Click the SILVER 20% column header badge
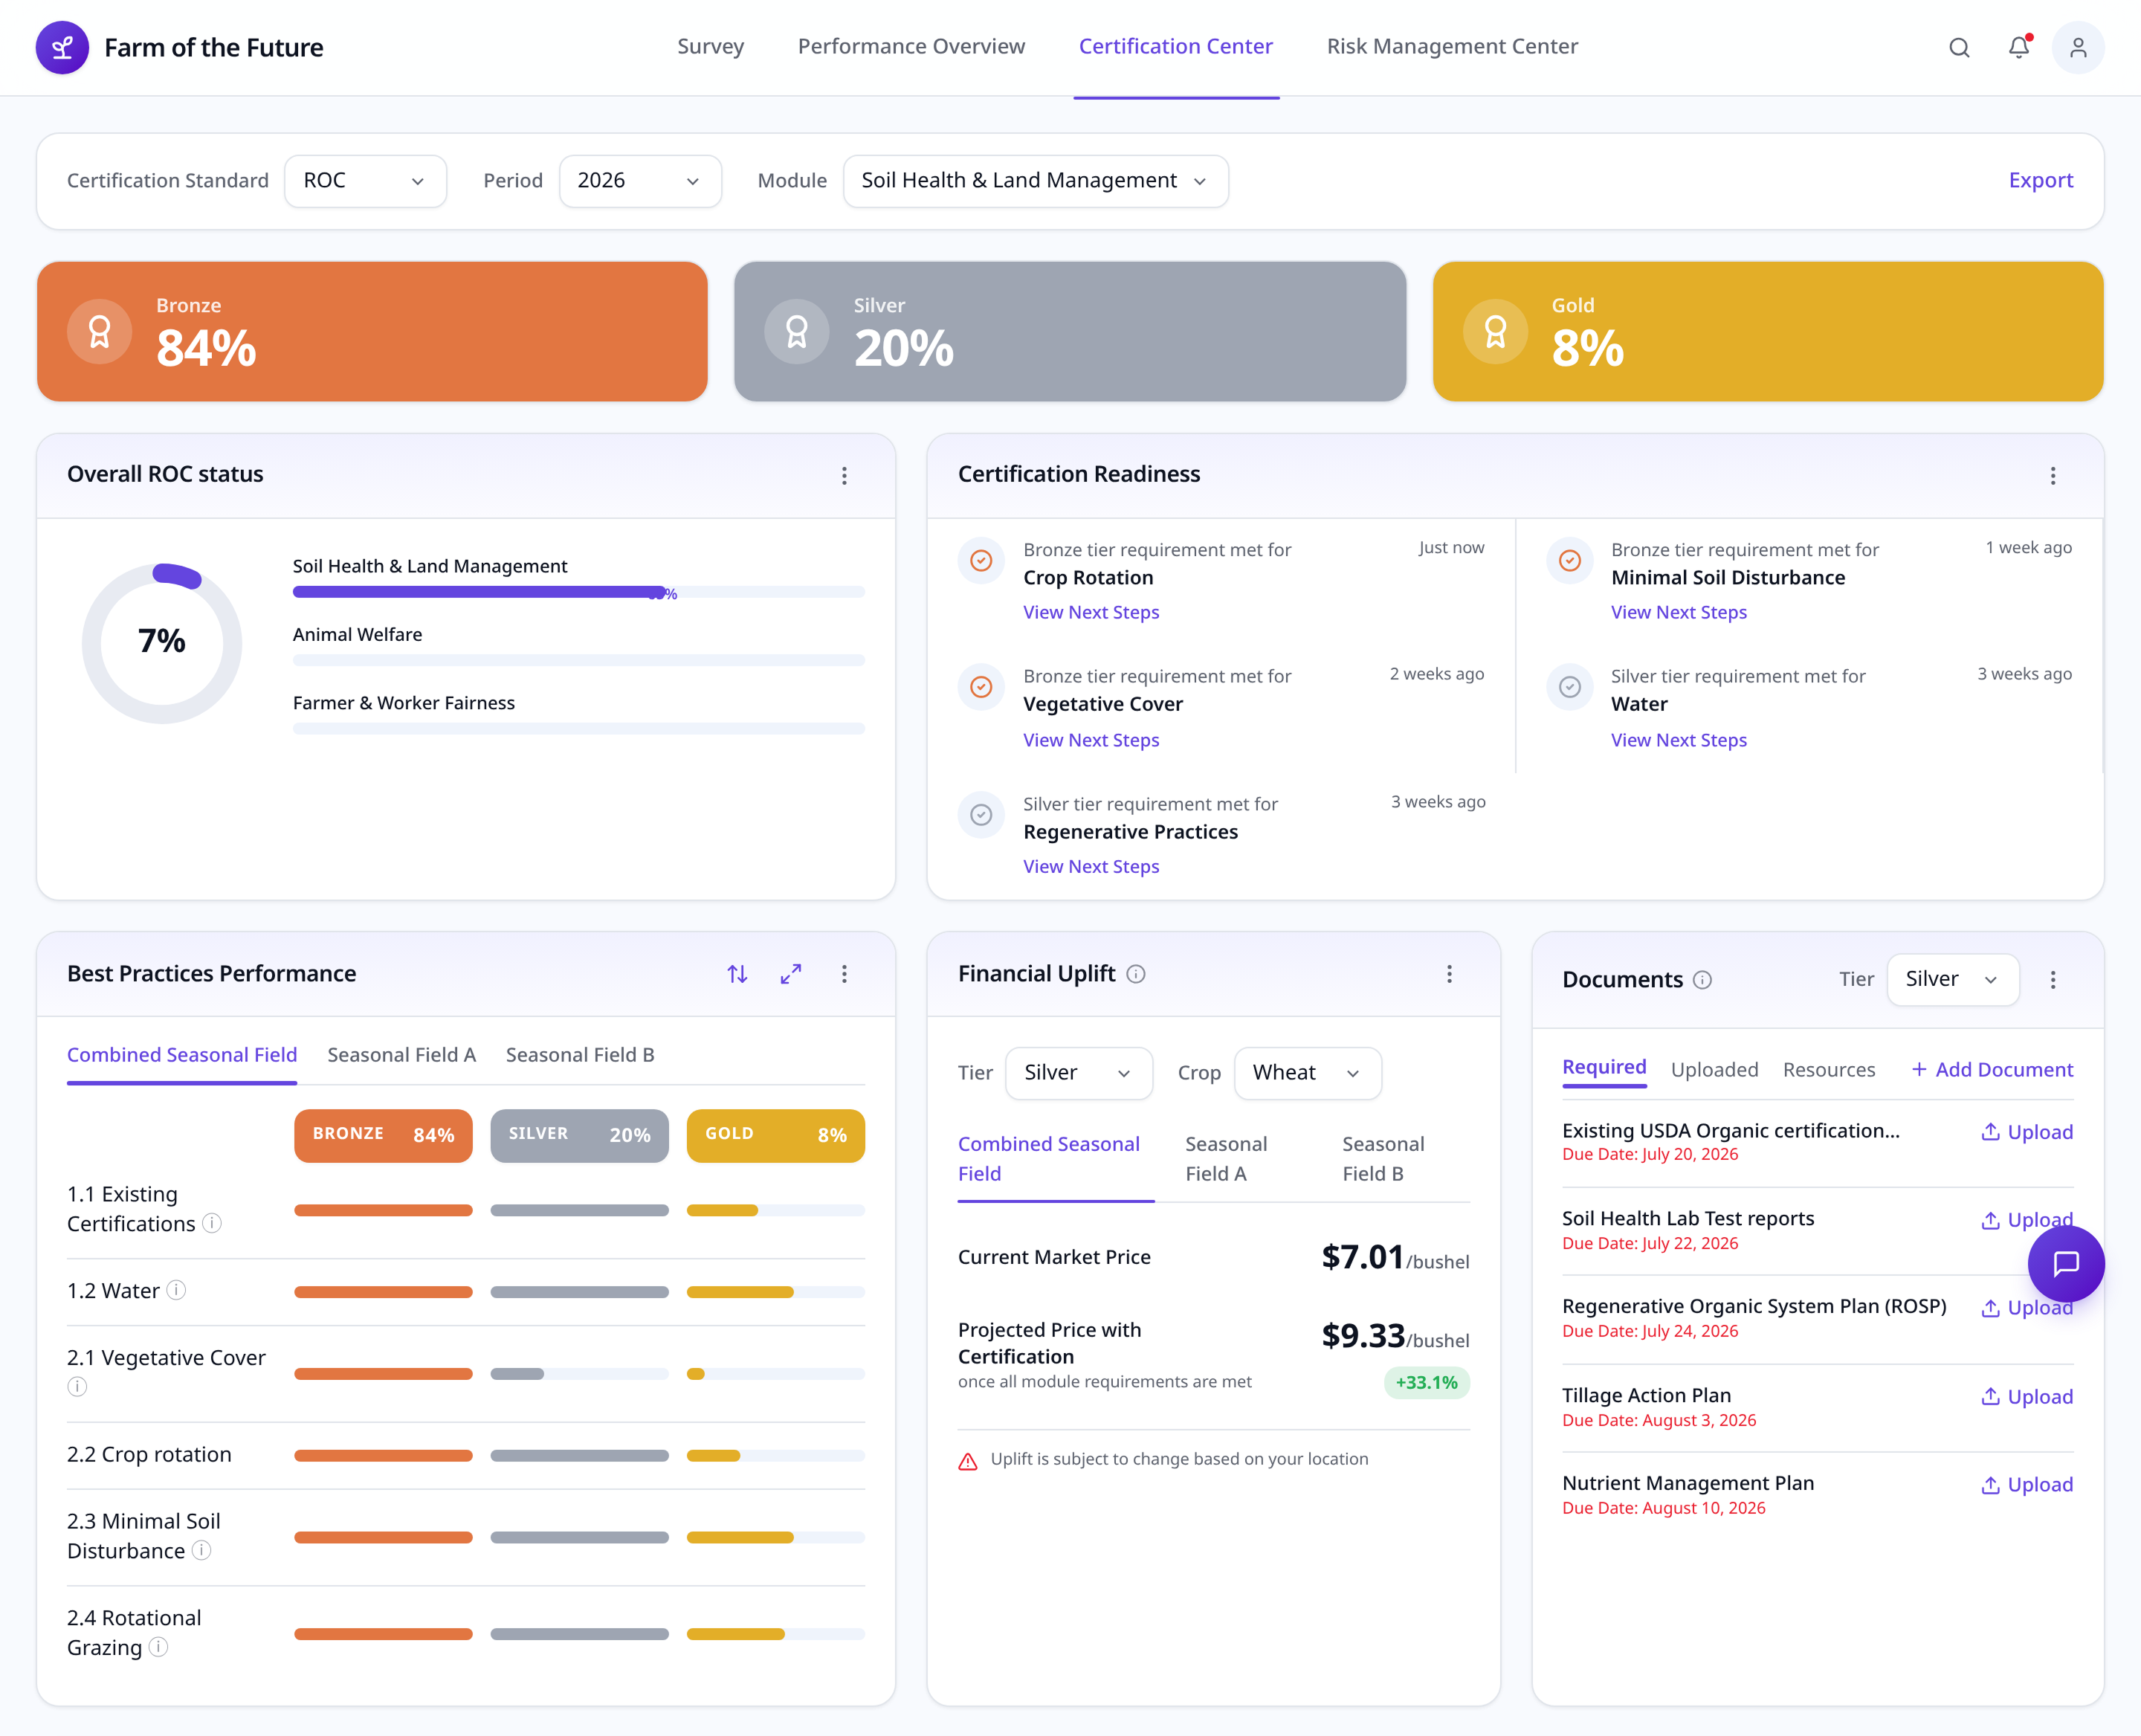The image size is (2141, 1736). tap(579, 1135)
